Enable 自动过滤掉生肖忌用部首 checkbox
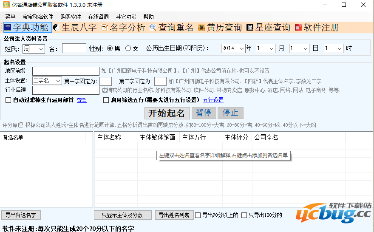 tap(8, 100)
